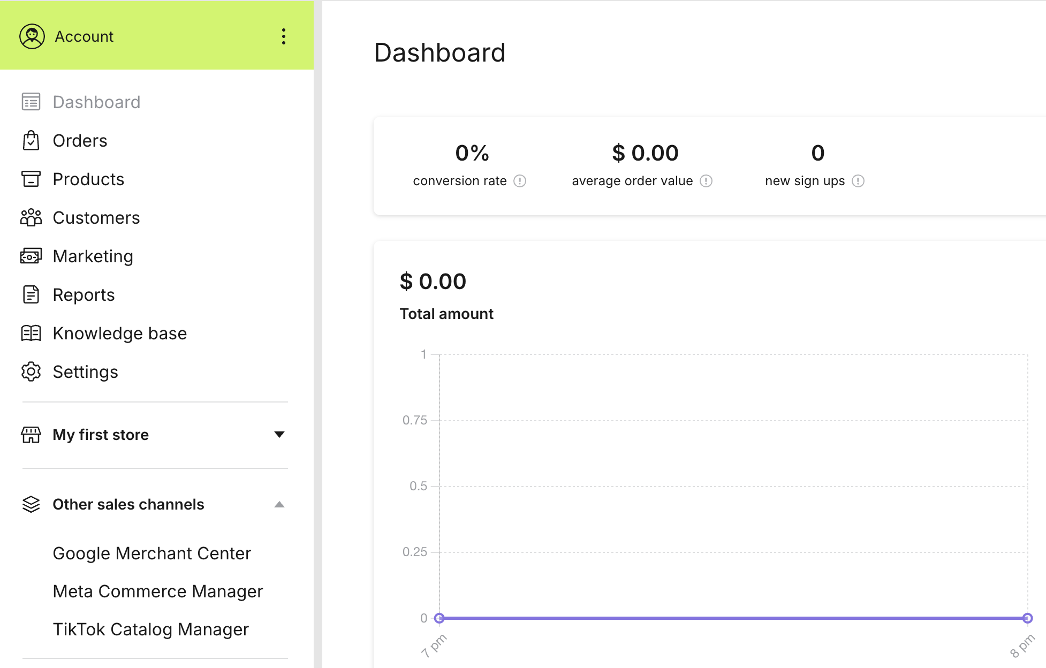Open the Marketing section
The height and width of the screenshot is (668, 1046).
click(93, 256)
